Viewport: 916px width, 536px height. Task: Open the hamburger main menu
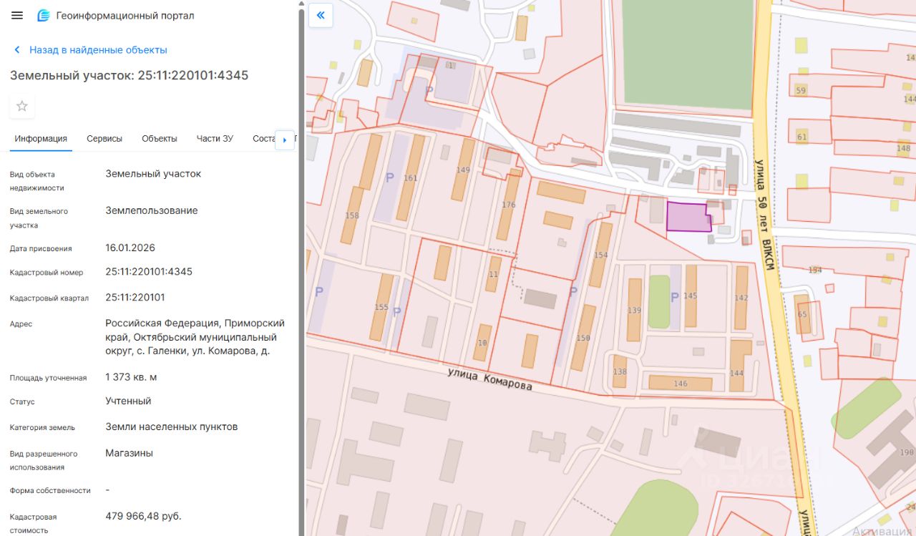[17, 16]
